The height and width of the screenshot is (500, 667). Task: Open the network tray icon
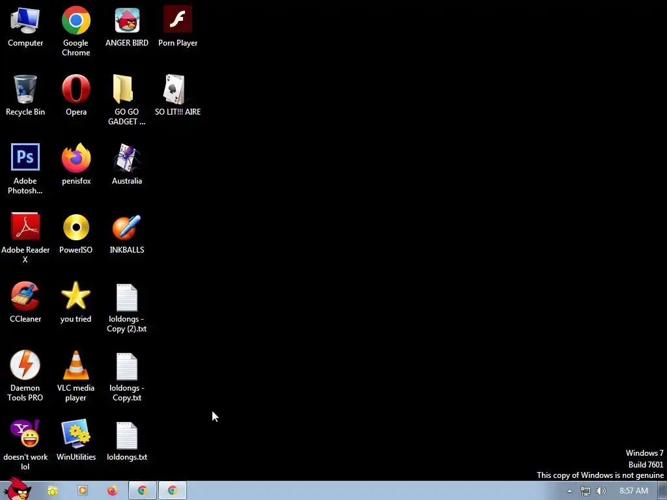point(586,491)
